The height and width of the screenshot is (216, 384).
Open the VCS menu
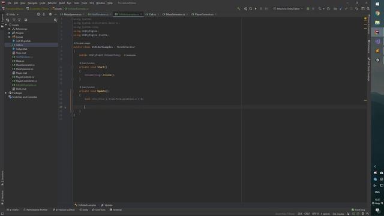click(x=92, y=3)
